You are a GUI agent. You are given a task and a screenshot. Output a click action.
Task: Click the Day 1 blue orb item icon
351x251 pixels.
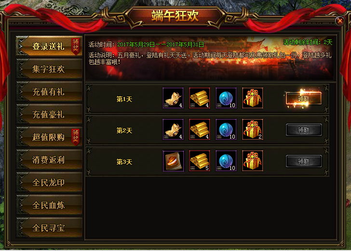(x=226, y=98)
